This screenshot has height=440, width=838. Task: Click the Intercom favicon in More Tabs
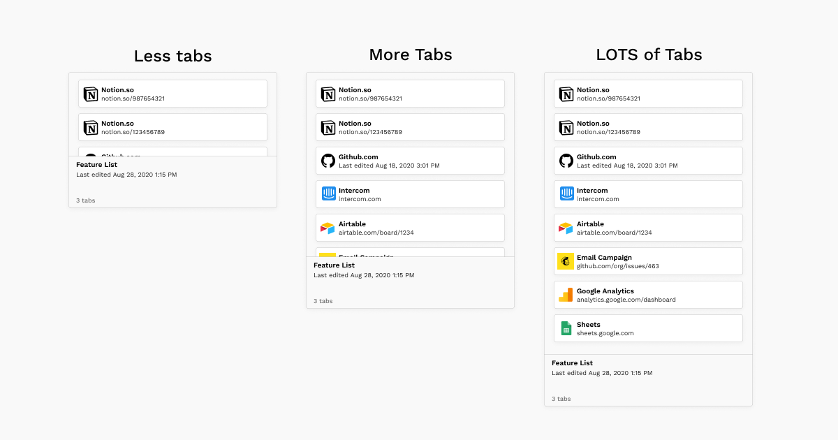pyautogui.click(x=329, y=194)
